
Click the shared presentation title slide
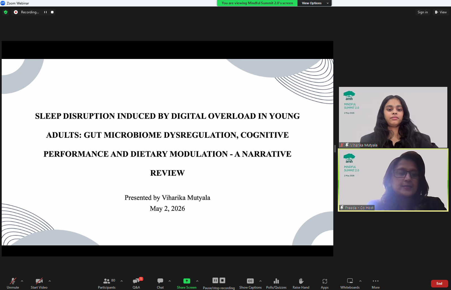167,152
